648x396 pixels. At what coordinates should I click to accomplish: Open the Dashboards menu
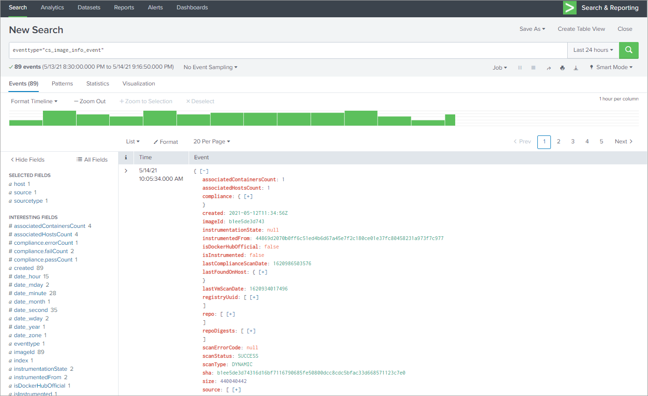[192, 7]
